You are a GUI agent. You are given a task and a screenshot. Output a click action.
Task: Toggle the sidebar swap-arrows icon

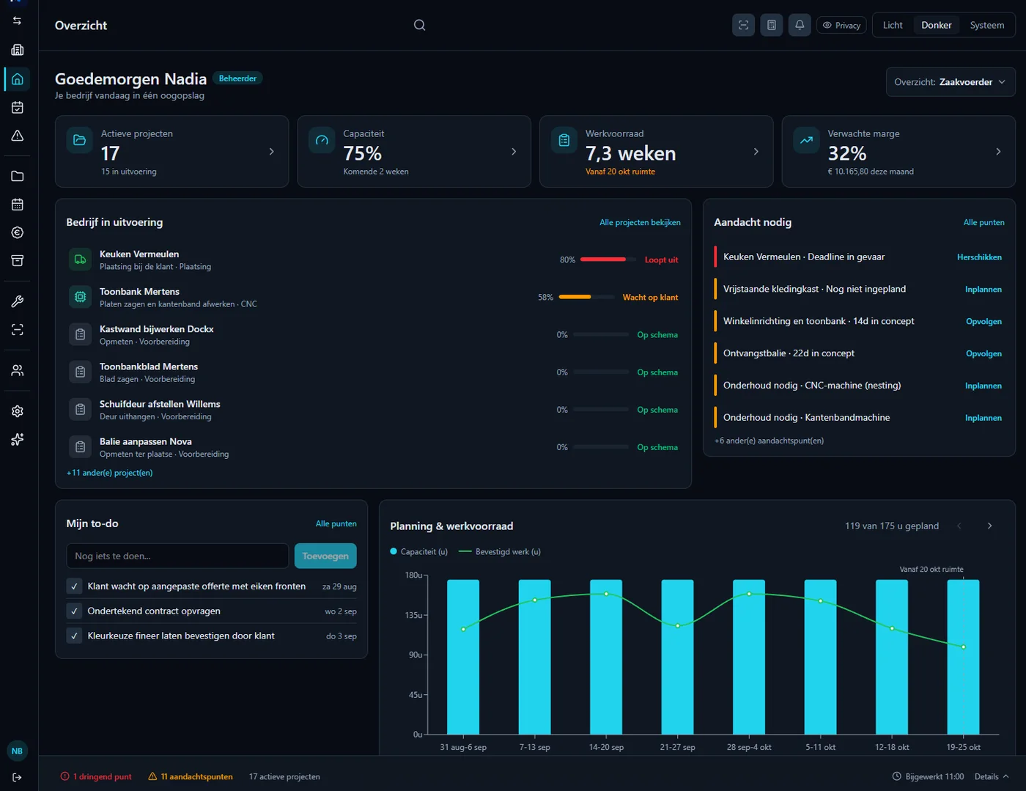click(x=18, y=21)
